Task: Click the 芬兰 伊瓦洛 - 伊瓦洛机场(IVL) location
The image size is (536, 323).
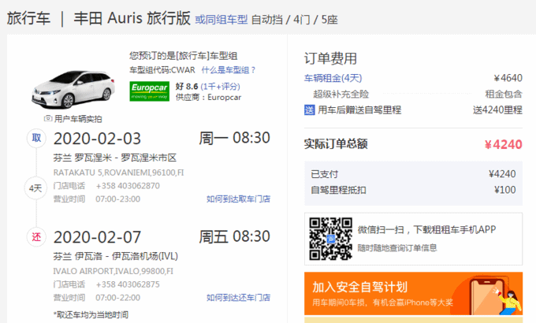Action: pos(116,256)
